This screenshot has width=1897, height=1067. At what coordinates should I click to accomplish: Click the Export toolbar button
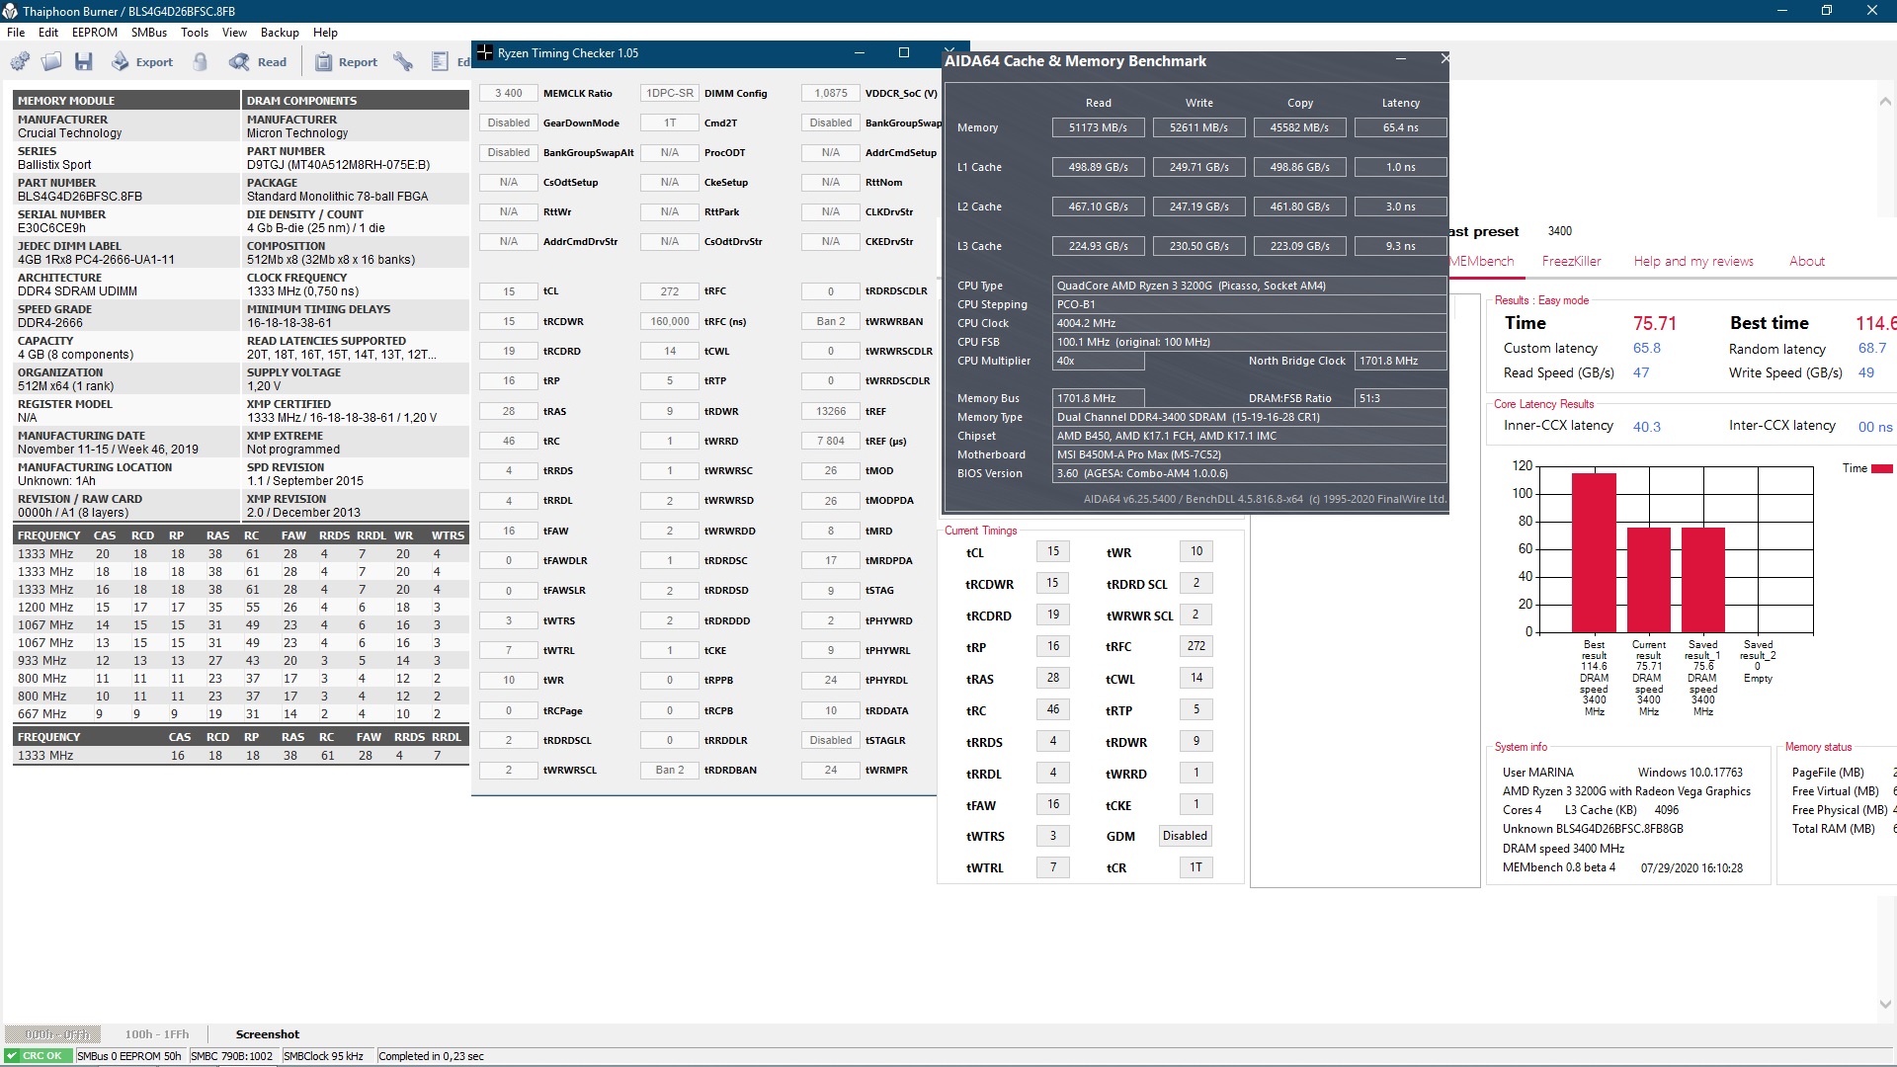click(x=142, y=62)
